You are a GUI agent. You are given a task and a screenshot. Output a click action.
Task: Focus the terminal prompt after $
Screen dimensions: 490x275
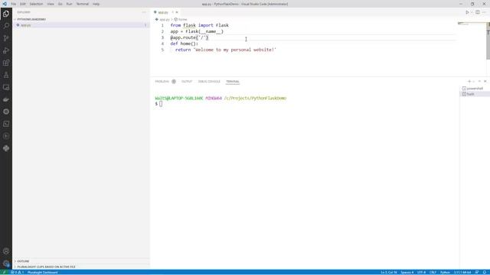(161, 104)
